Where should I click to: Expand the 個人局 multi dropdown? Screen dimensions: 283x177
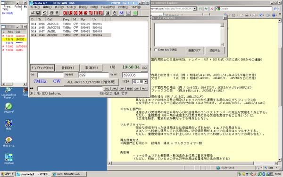(146, 82)
